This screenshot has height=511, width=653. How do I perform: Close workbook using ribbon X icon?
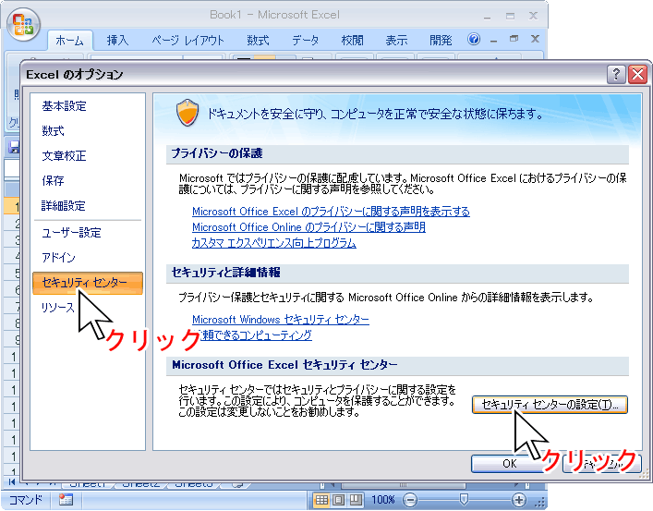[x=535, y=39]
